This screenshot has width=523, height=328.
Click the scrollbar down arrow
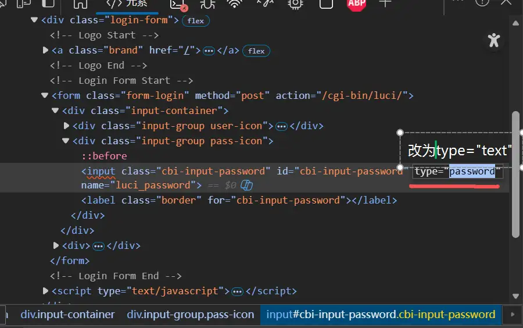point(515,297)
